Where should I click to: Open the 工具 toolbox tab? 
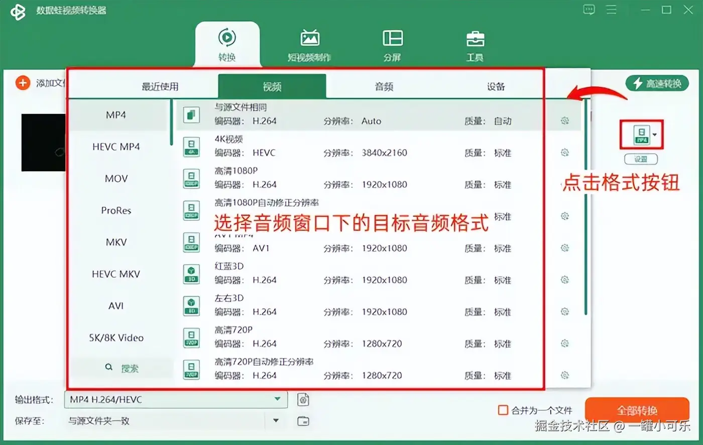click(475, 45)
